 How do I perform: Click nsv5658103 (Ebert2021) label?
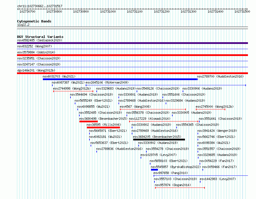pos(169,161)
